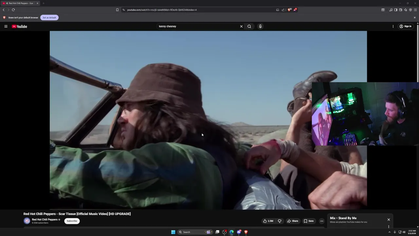419x236 pixels.
Task: Click the Sign in button
Action: click(405, 26)
